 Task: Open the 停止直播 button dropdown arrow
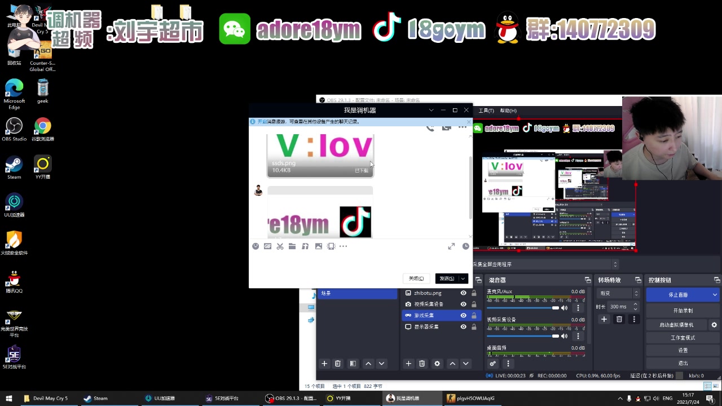click(x=715, y=295)
